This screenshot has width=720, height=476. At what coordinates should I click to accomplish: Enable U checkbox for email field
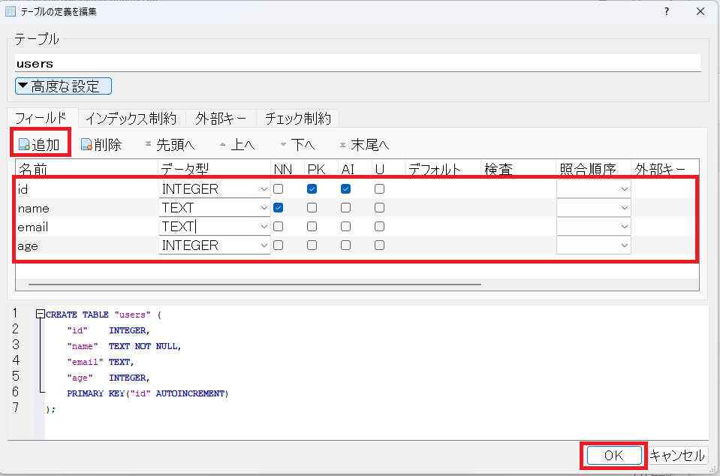[x=379, y=226]
